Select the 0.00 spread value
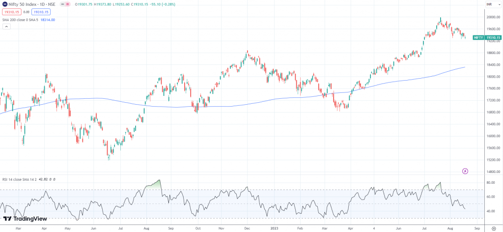This screenshot has height=232, width=503. pos(27,12)
